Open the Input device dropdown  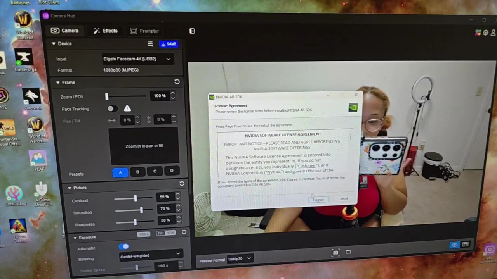coord(137,59)
